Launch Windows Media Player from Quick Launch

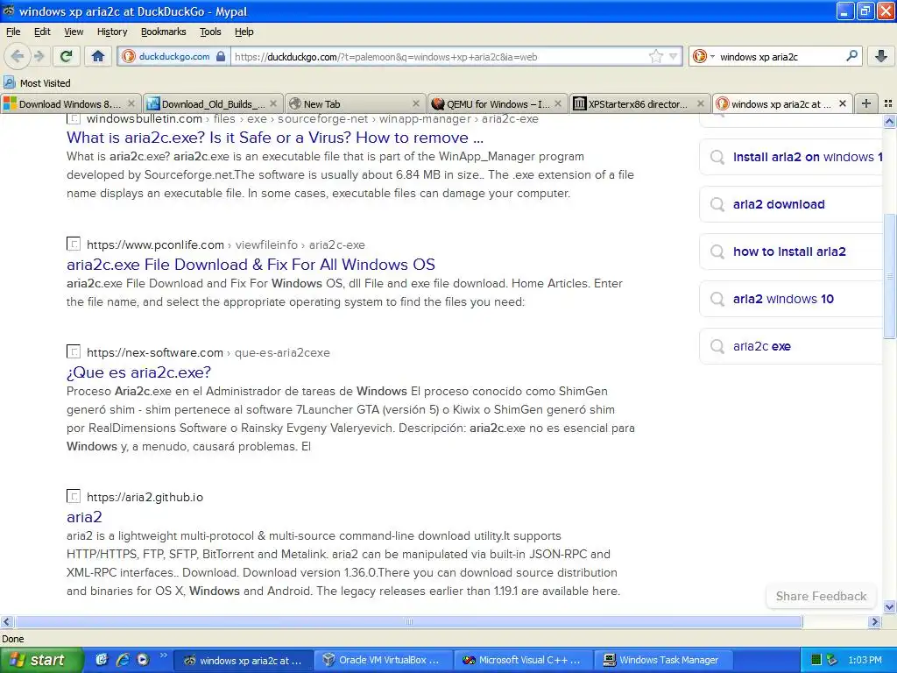[x=143, y=660]
